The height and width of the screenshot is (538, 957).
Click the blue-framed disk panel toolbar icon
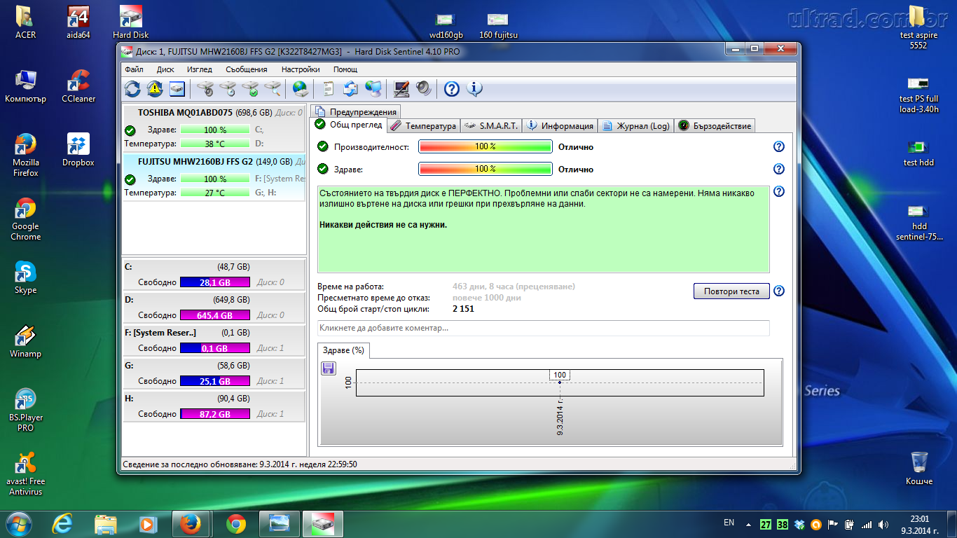click(177, 88)
